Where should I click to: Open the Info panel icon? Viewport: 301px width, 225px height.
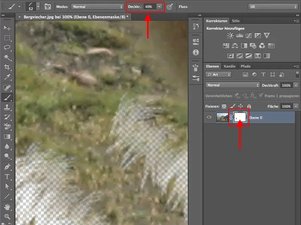[196, 52]
